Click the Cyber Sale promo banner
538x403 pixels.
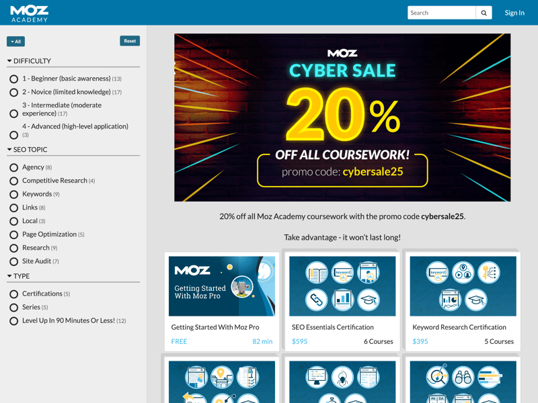pyautogui.click(x=342, y=118)
